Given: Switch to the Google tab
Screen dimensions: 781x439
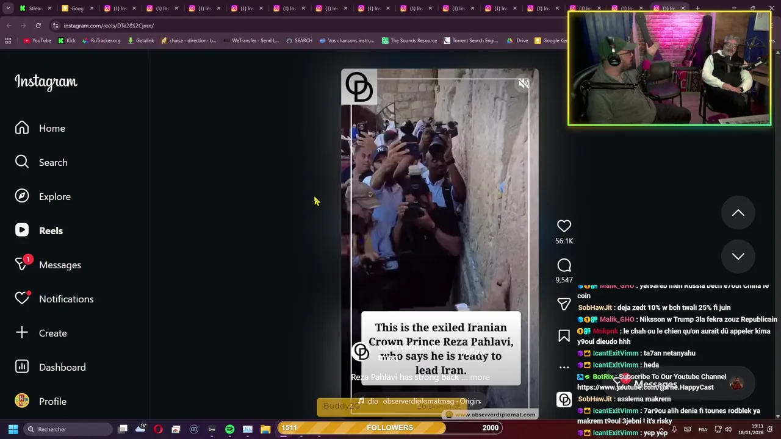Looking at the screenshot, I should click(77, 8).
